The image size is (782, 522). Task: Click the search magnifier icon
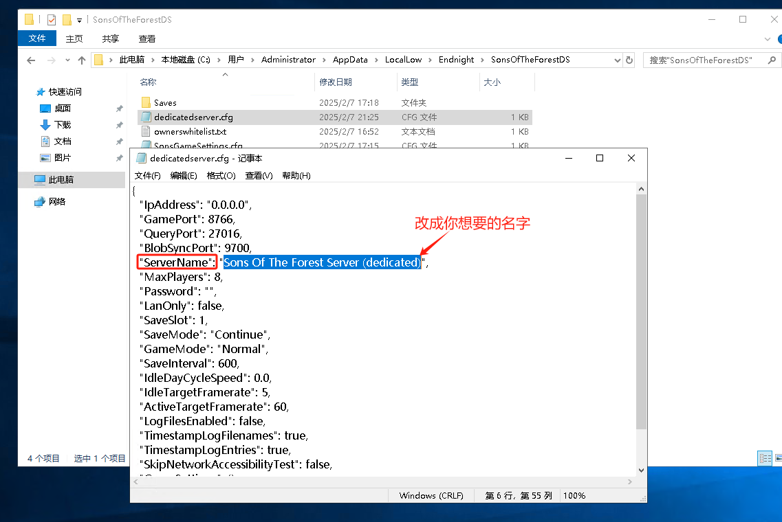pos(772,60)
